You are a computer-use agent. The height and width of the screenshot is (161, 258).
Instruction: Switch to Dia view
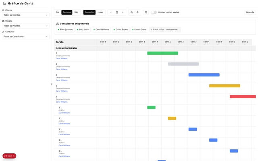pos(58,12)
